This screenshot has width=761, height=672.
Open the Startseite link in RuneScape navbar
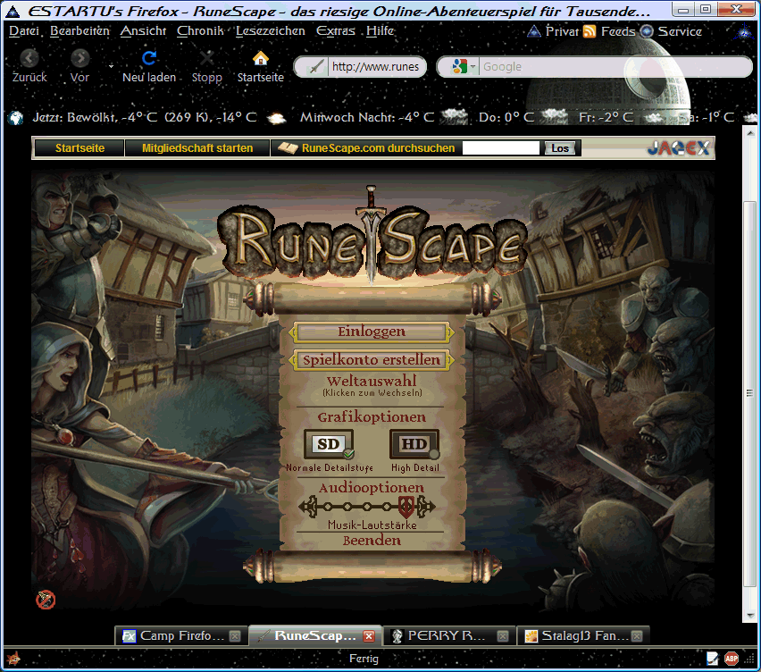pyautogui.click(x=79, y=148)
